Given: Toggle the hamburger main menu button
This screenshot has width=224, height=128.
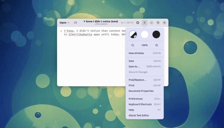Looking at the screenshot, I should click(145, 23).
